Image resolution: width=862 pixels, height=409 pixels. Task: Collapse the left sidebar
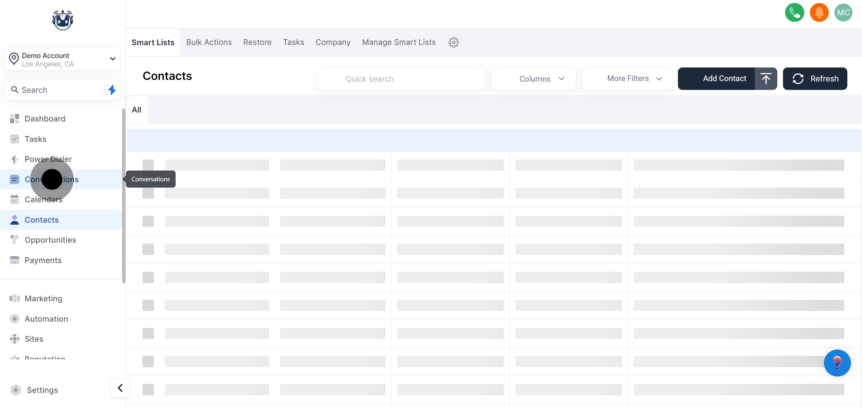pyautogui.click(x=119, y=388)
